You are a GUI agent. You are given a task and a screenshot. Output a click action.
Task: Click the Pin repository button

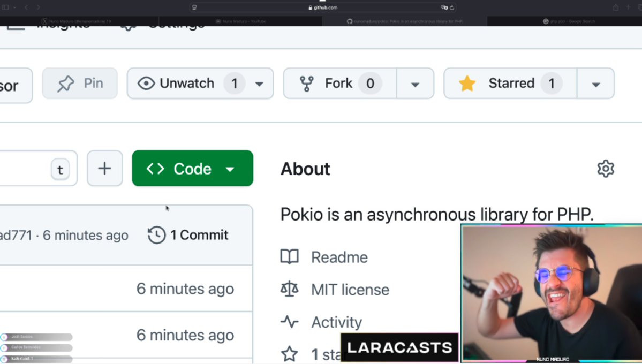tap(80, 83)
